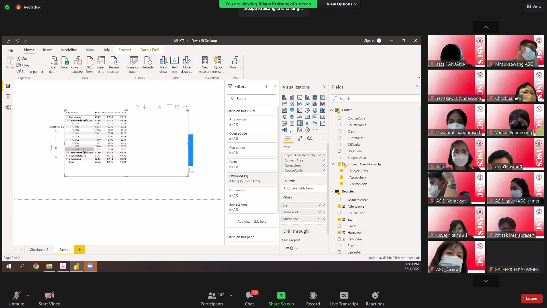Open the Format paint-roller tab in Visualizations

click(299, 139)
